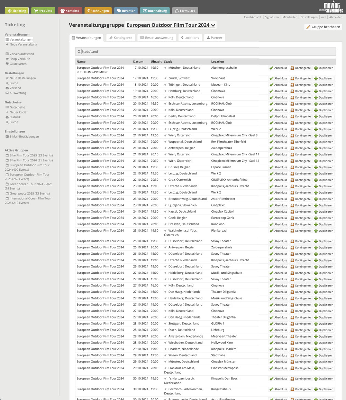Viewport: 346px width, 400px height.
Task: Click the location arrow icon beside Zürich, Schweiz
Action: pyautogui.click(x=165, y=78)
